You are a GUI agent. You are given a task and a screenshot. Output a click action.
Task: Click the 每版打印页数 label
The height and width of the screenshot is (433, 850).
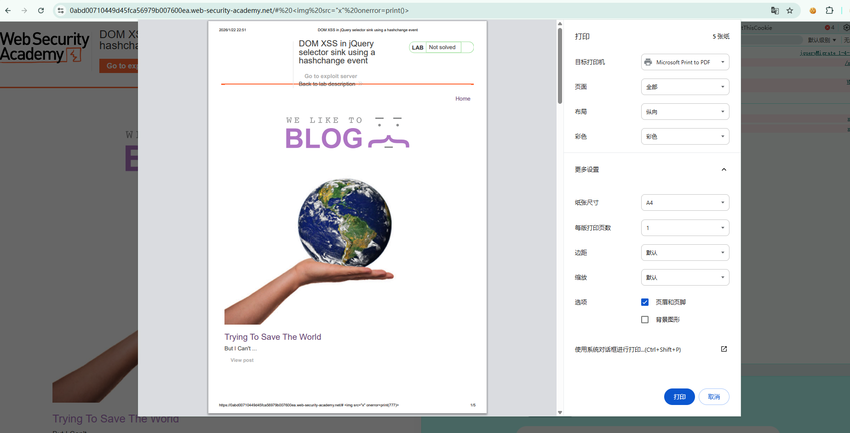click(593, 228)
